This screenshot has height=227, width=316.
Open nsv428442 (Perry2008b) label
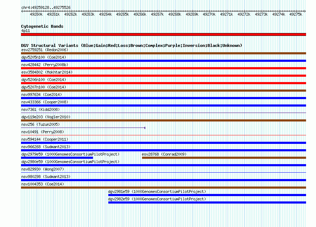[x=45, y=65]
